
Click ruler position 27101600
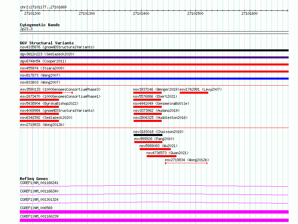pos(249,13)
